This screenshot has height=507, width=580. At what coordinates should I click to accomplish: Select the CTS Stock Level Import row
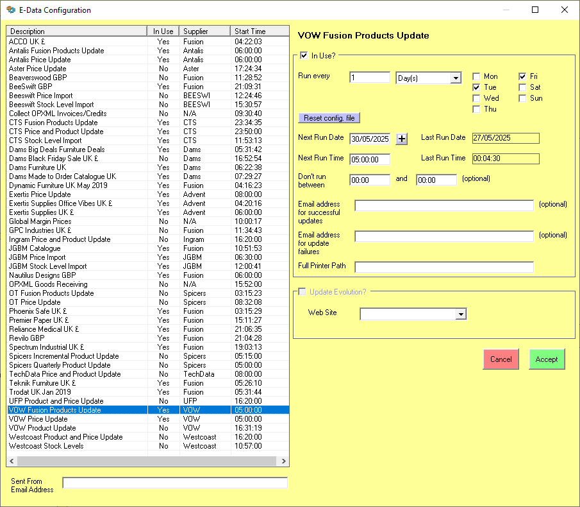pyautogui.click(x=148, y=141)
